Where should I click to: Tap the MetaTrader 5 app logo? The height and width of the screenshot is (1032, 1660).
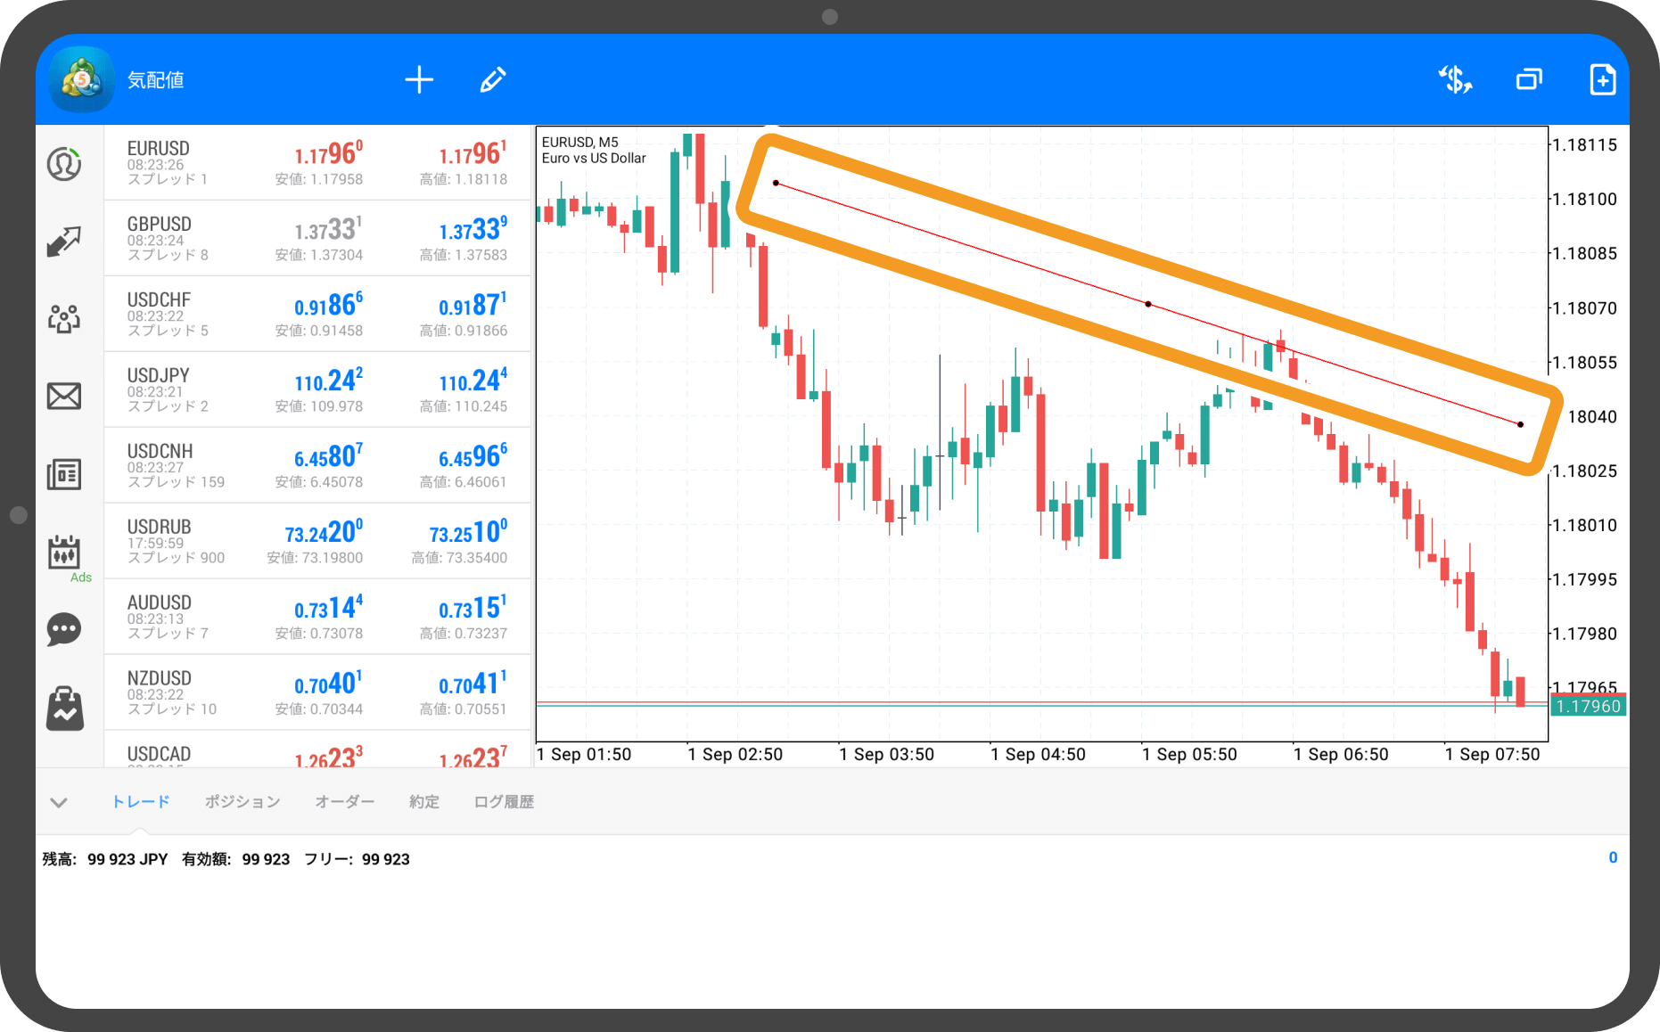tap(82, 79)
